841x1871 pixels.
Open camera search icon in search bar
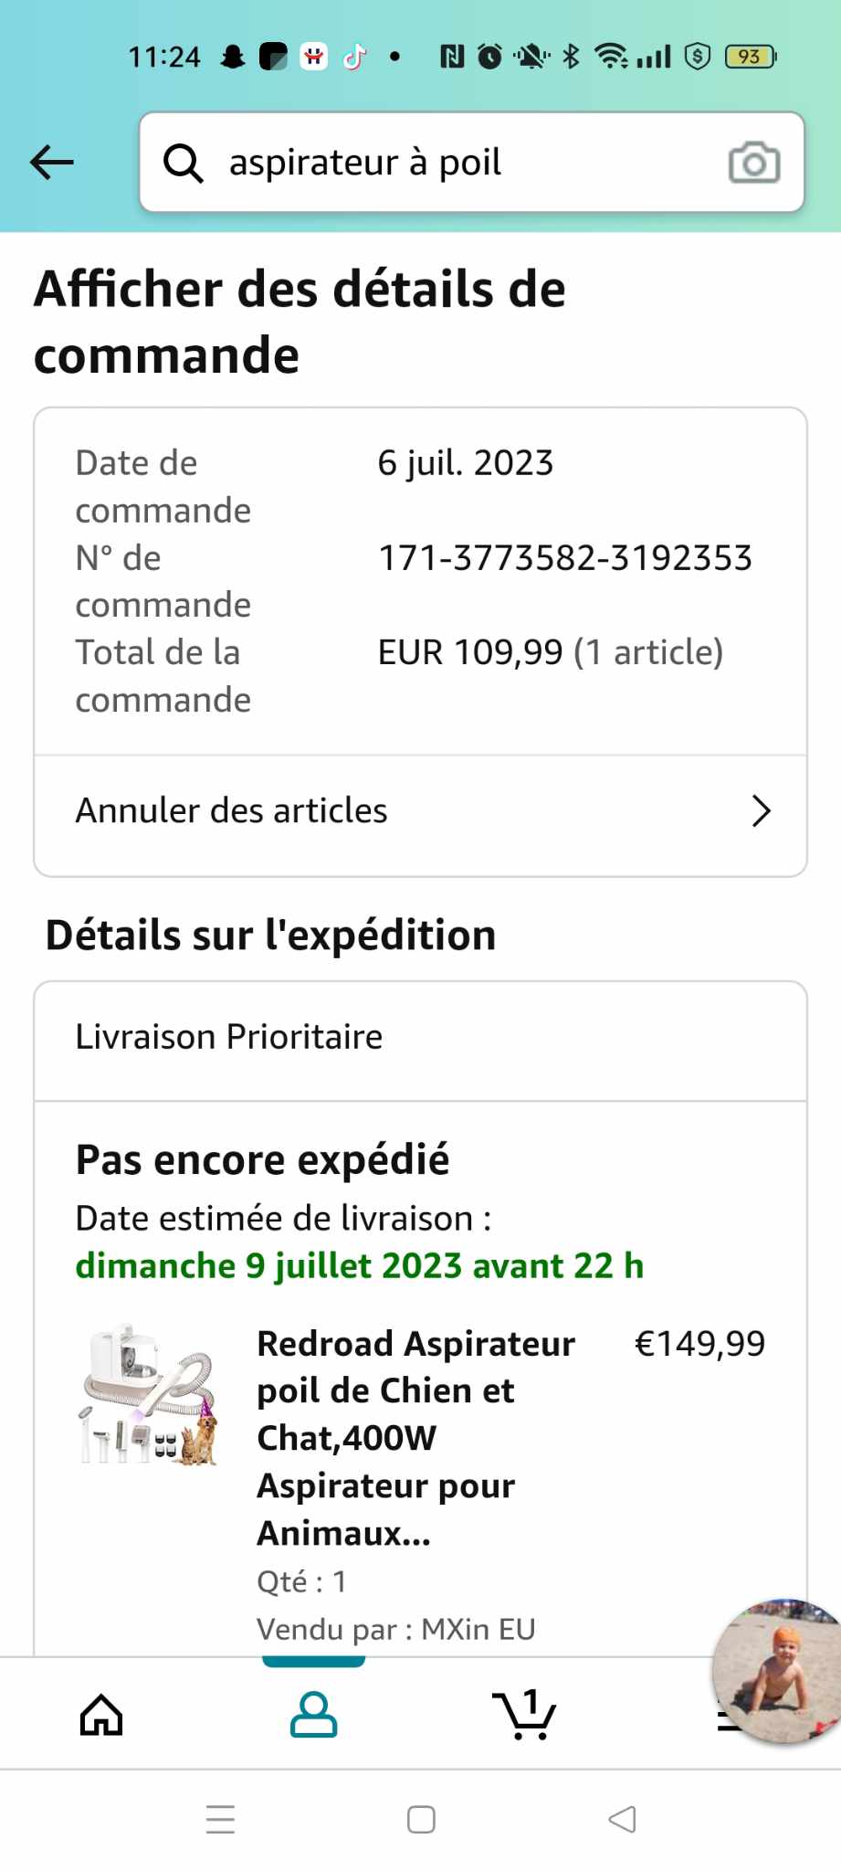754,163
